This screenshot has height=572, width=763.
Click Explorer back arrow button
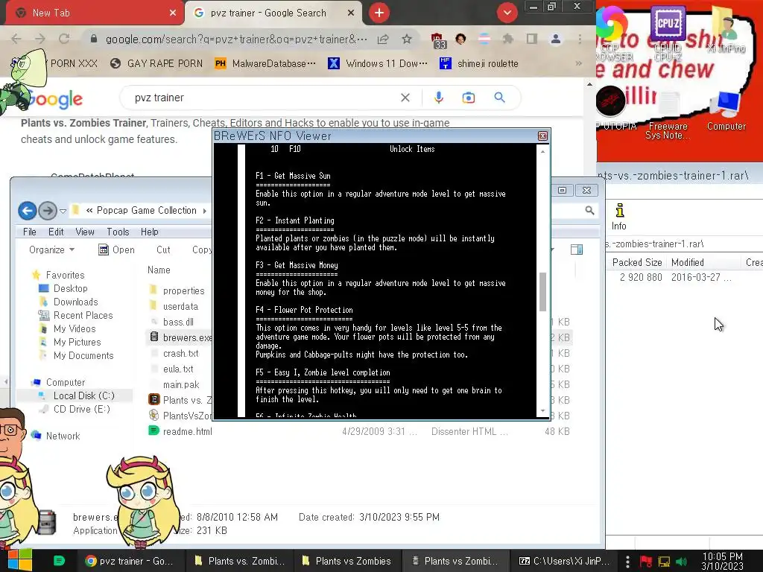click(28, 211)
